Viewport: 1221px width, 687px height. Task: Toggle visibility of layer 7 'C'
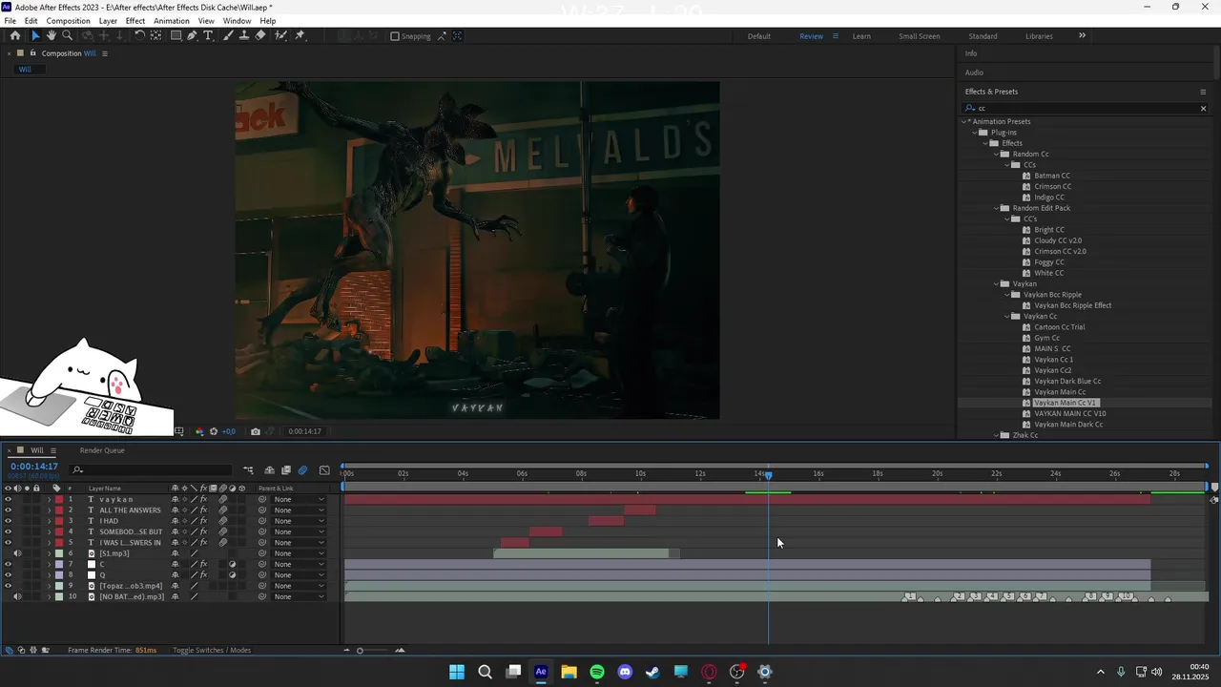pyautogui.click(x=8, y=565)
